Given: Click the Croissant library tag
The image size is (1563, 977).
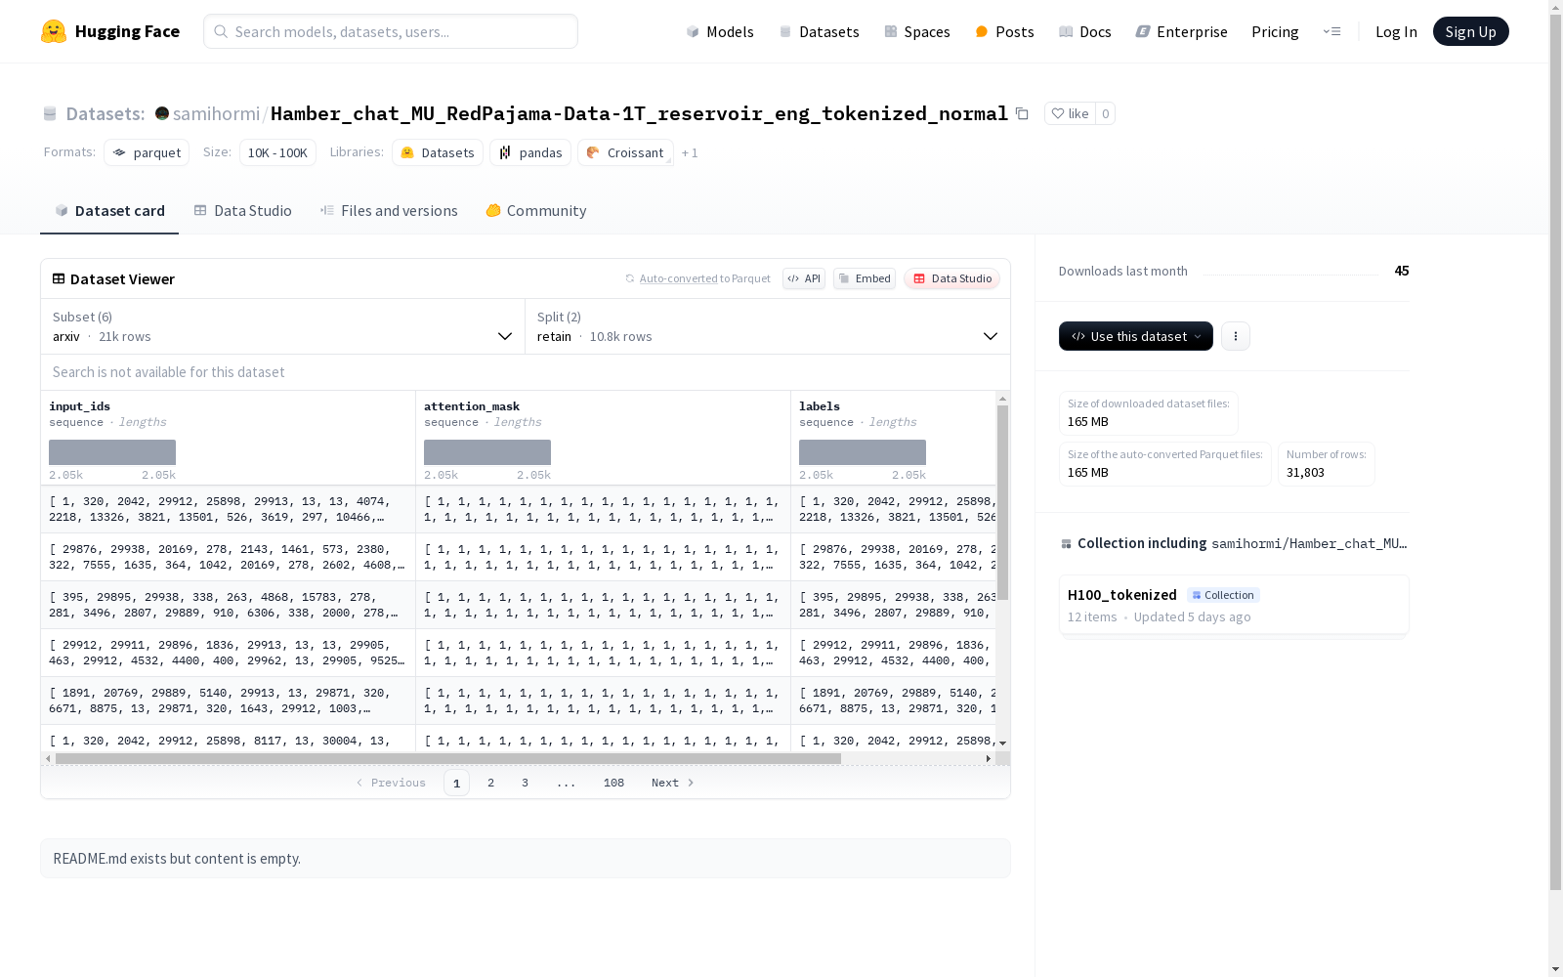Looking at the screenshot, I should tap(625, 152).
